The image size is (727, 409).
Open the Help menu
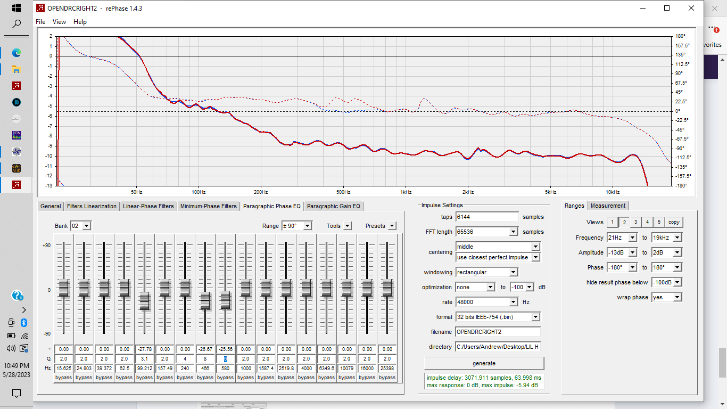pos(80,22)
